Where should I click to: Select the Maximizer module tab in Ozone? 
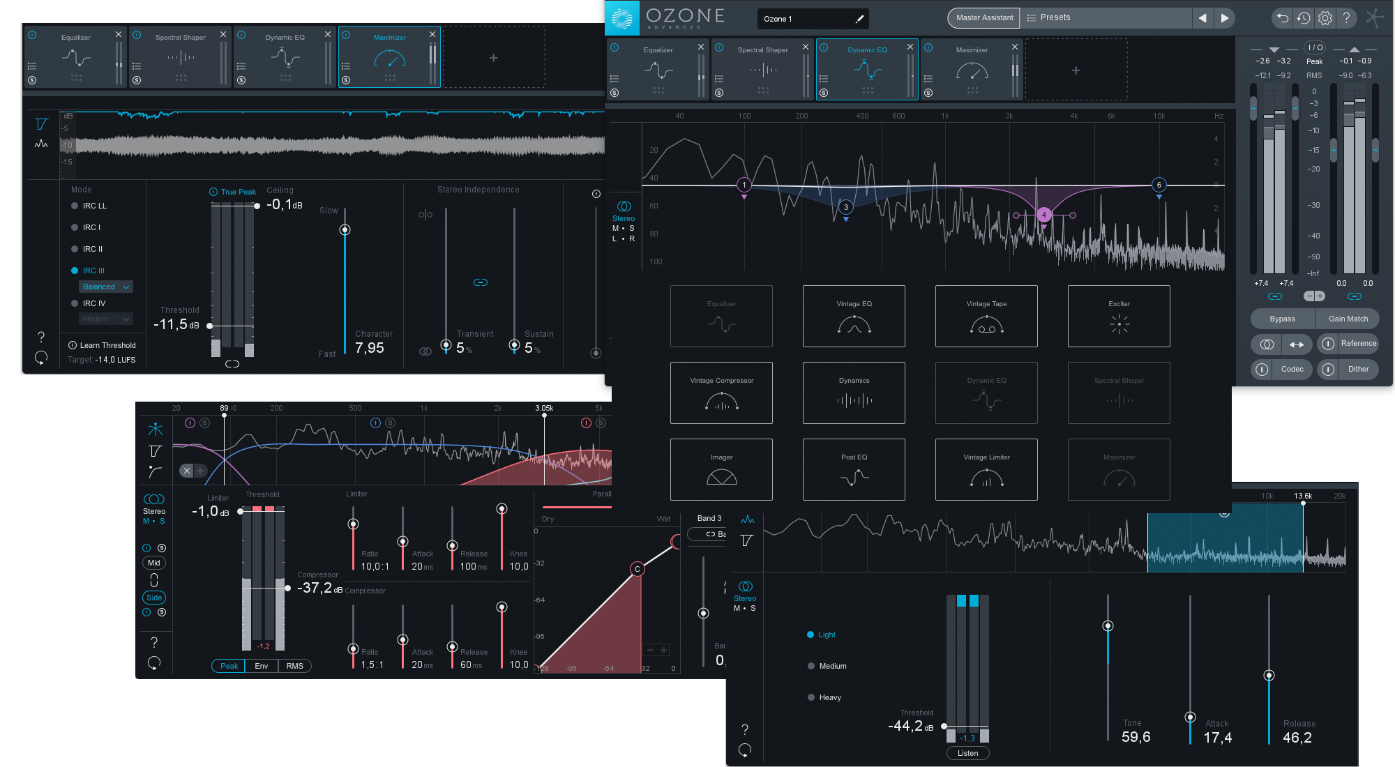point(972,70)
